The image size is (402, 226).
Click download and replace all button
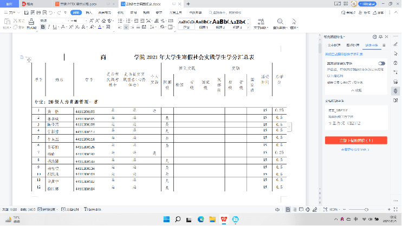(356, 140)
